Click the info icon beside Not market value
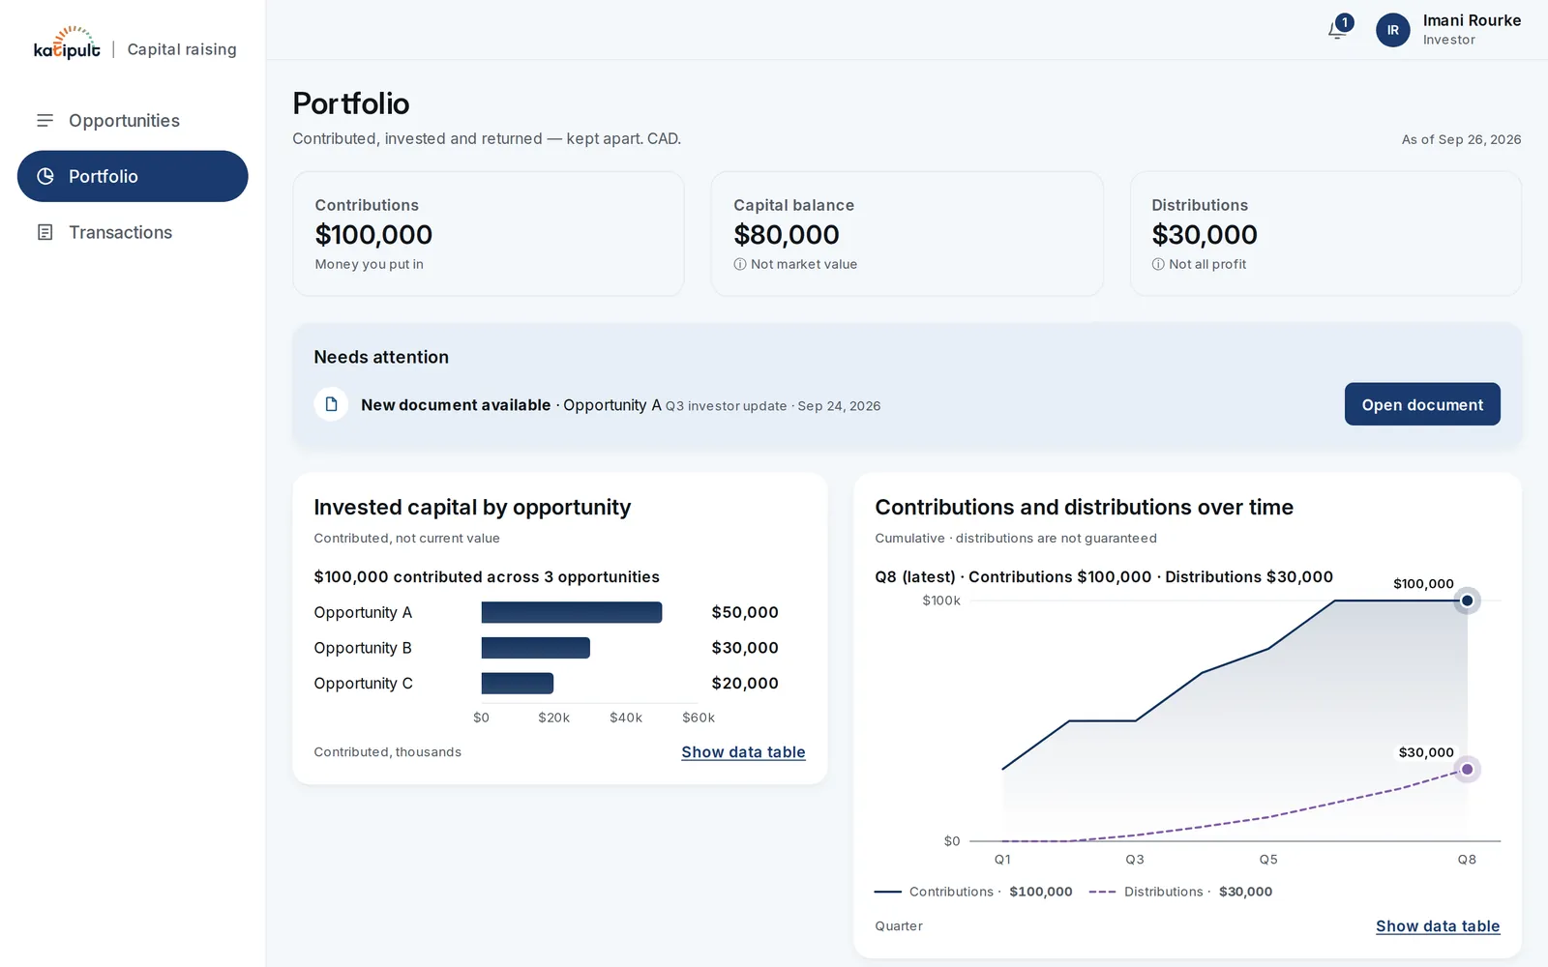Image resolution: width=1548 pixels, height=967 pixels. pos(740,264)
